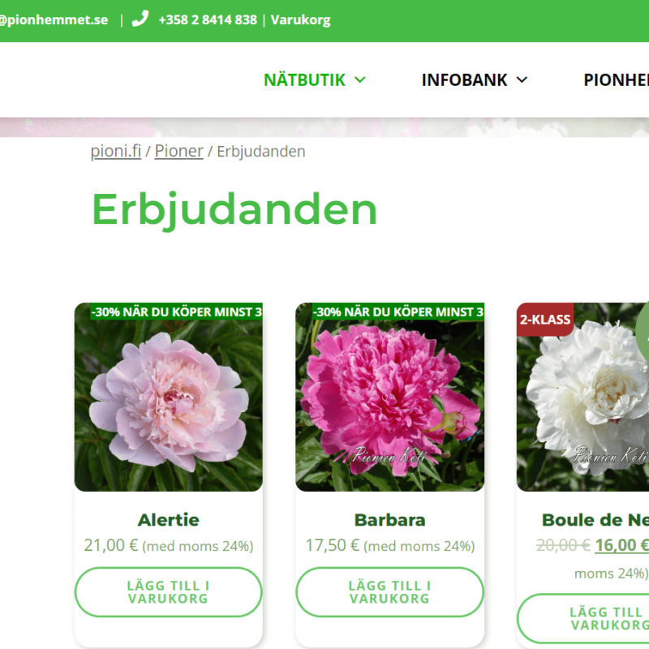649x649 pixels.
Task: Click the phone icon in top bar
Action: click(140, 19)
